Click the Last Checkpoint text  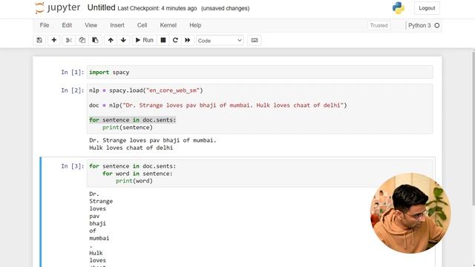click(157, 8)
